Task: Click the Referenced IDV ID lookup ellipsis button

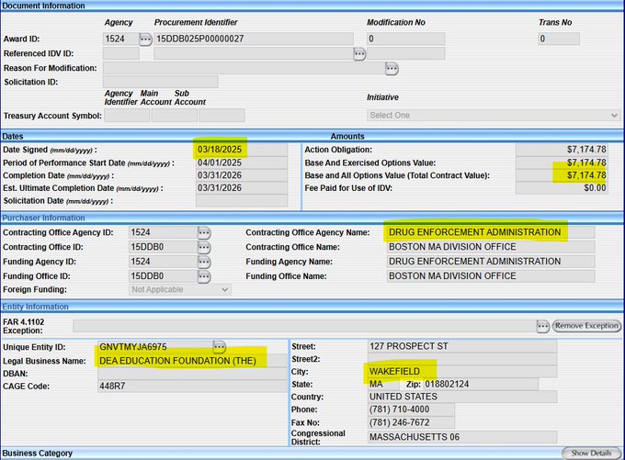Action: click(359, 54)
